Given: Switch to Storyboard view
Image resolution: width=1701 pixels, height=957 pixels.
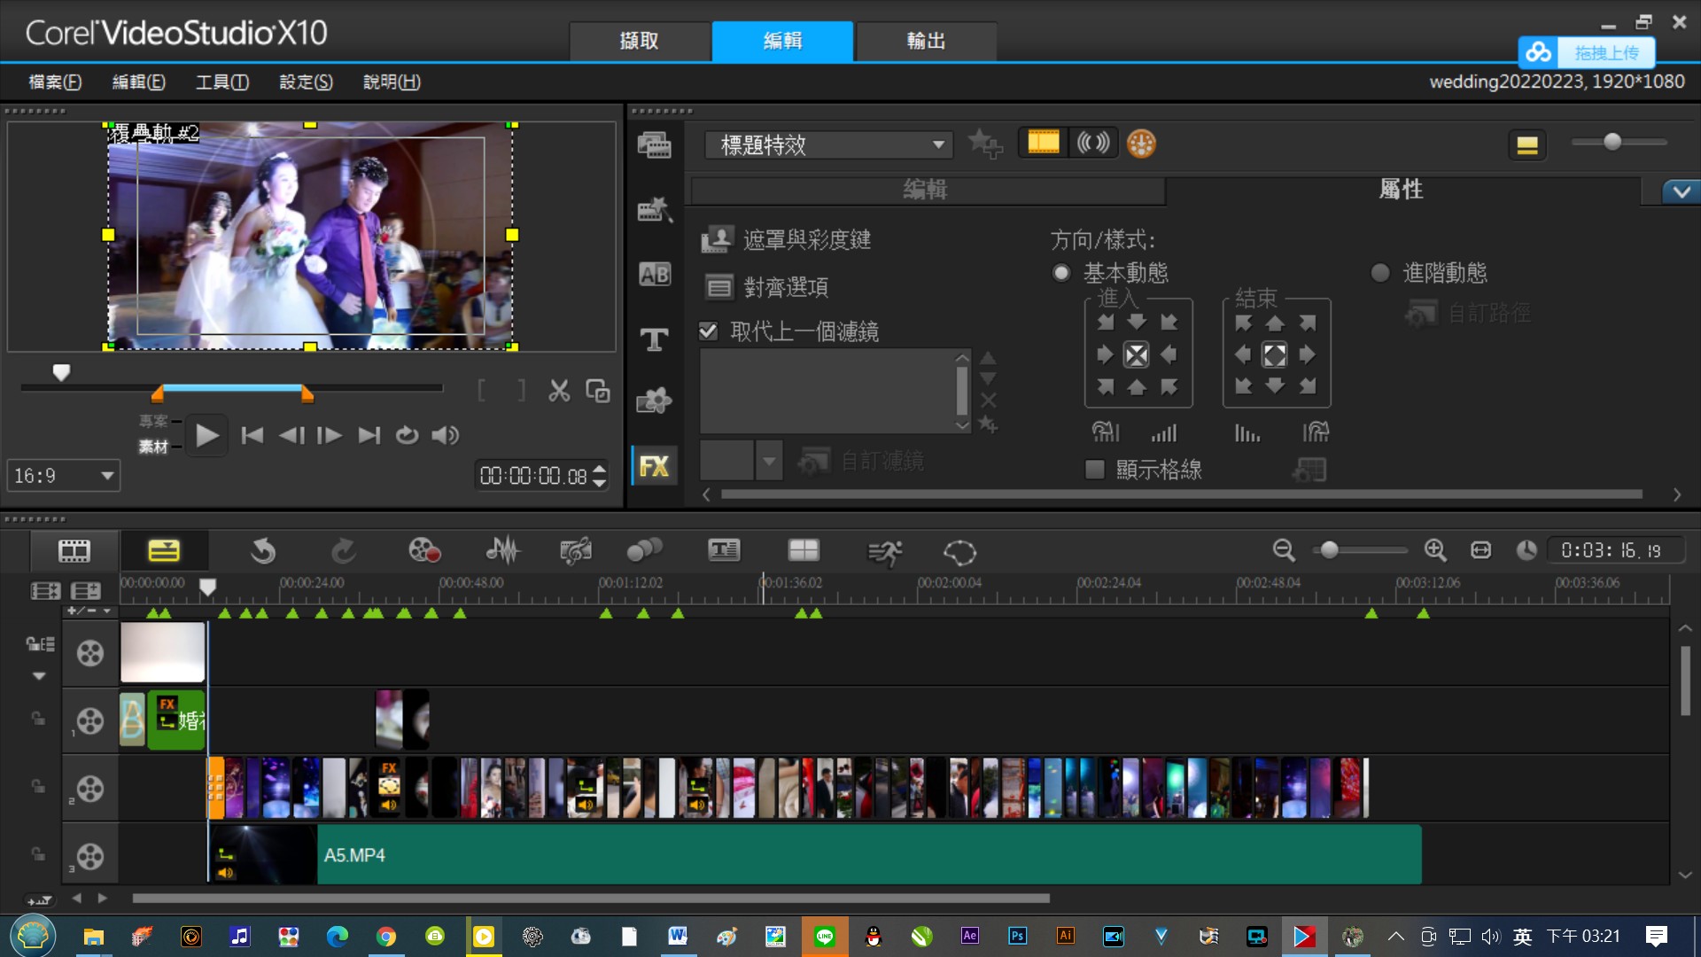Looking at the screenshot, I should (x=74, y=551).
